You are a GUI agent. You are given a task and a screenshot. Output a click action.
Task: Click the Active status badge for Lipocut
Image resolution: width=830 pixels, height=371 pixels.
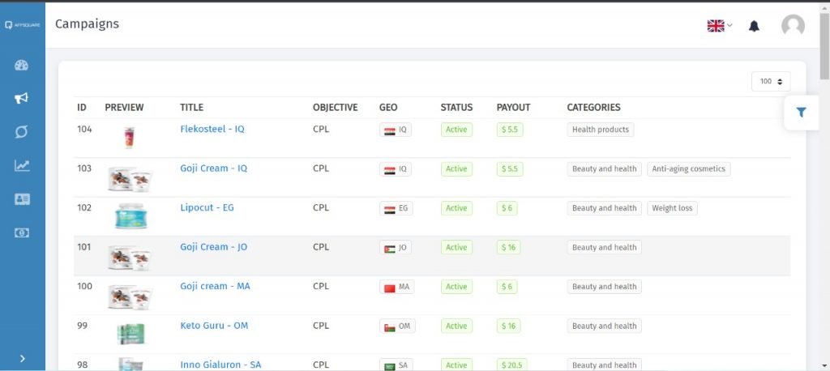(456, 208)
